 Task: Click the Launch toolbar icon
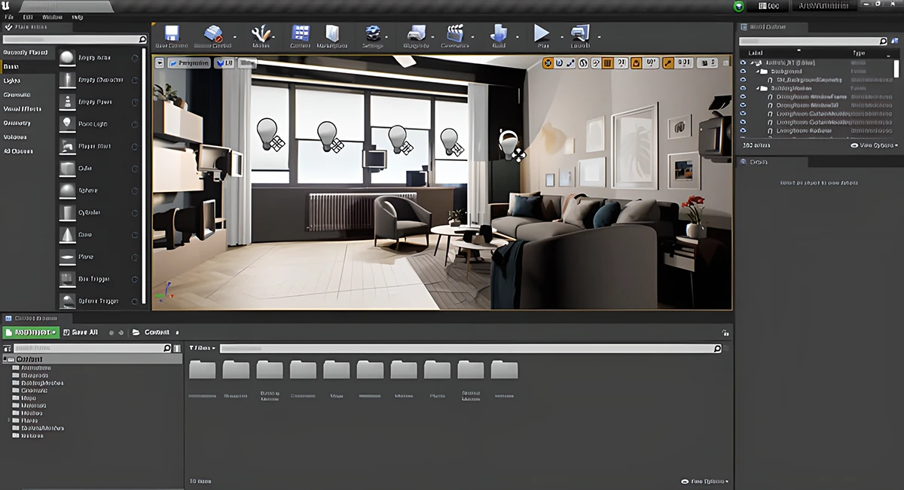tap(580, 35)
